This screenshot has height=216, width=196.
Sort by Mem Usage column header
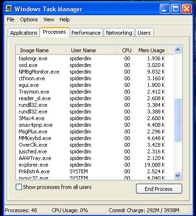tap(151, 50)
